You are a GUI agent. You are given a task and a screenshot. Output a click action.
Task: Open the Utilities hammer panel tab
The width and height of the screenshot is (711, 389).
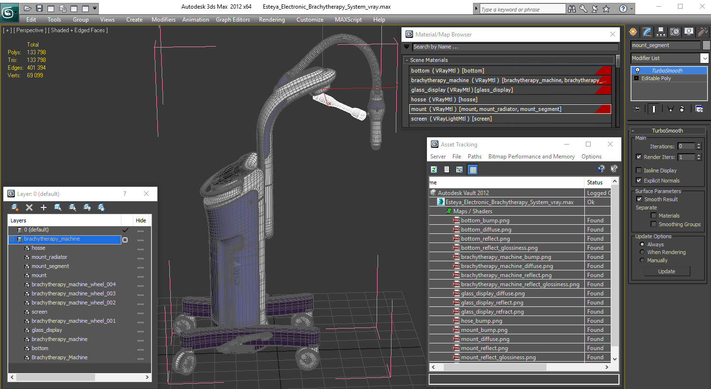(x=703, y=32)
